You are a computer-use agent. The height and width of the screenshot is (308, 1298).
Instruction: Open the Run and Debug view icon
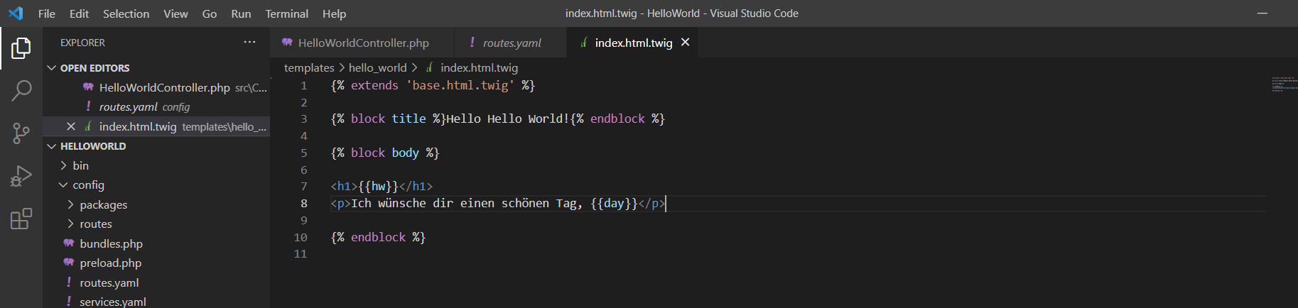pos(21,176)
